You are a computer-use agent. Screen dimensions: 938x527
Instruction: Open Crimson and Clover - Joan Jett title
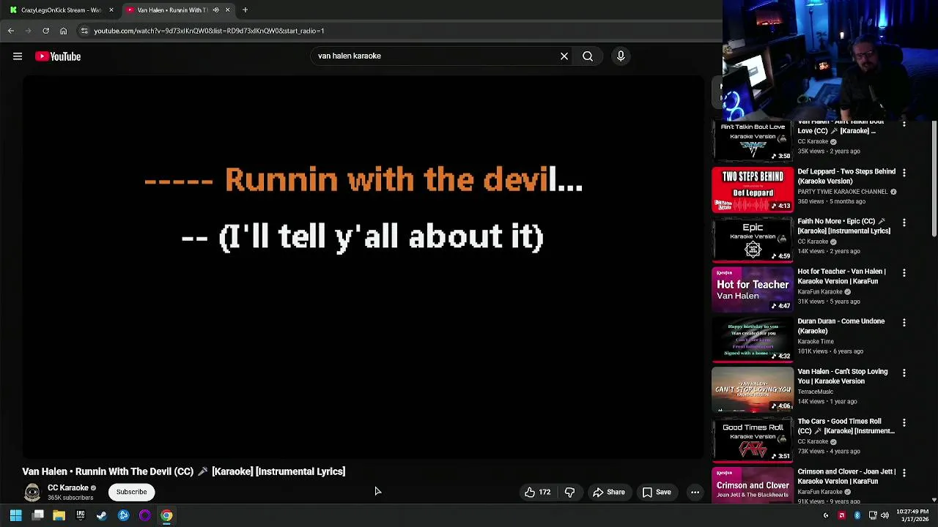(846, 476)
